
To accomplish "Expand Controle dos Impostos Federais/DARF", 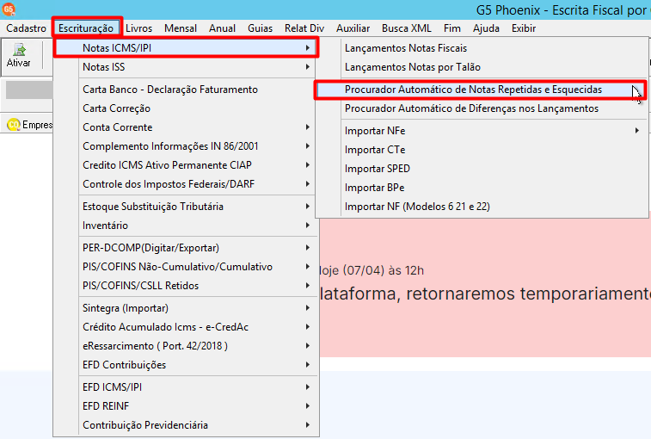I will tap(186, 183).
